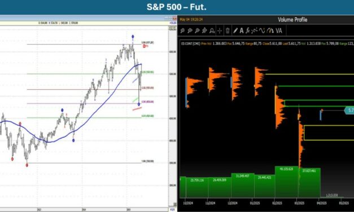Click the 05/2025 date axis label
The image size is (354, 212).
344,203
